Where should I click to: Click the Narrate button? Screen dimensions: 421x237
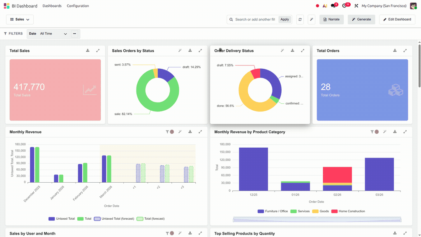pos(331,19)
